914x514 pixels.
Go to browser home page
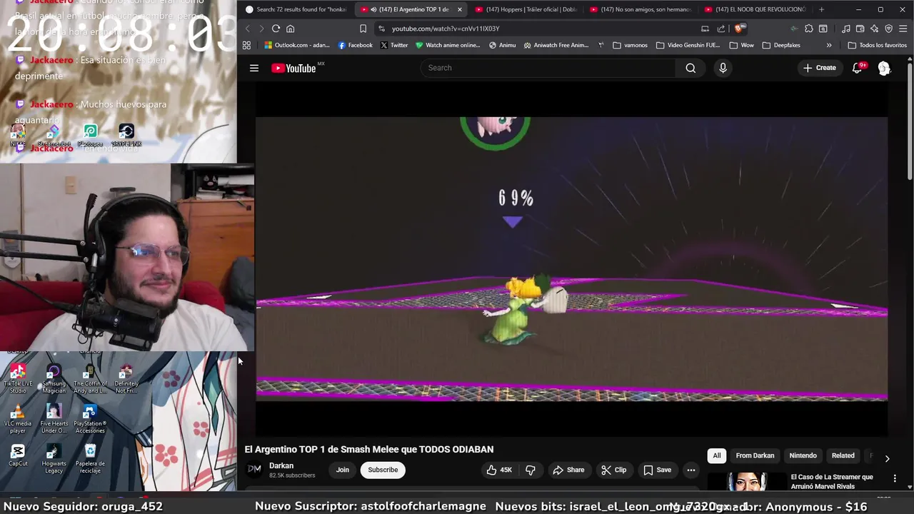(x=290, y=29)
